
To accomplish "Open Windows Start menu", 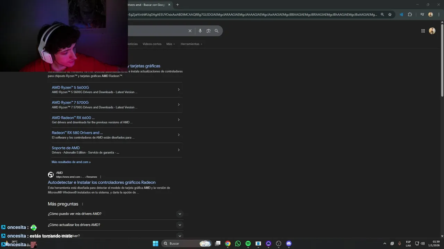I will [x=155, y=243].
